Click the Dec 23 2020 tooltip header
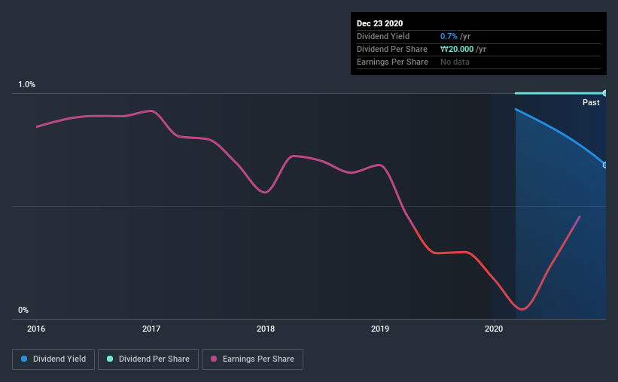Viewport: 618px width, 382px height. (380, 23)
